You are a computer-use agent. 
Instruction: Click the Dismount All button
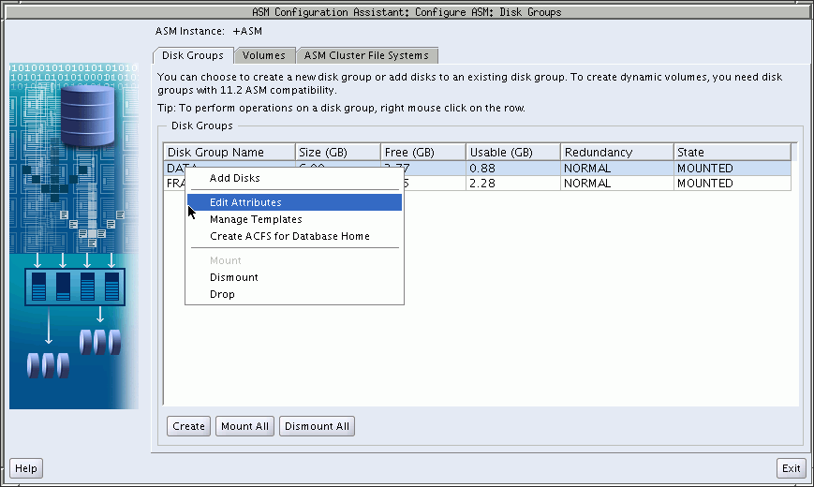coord(317,426)
